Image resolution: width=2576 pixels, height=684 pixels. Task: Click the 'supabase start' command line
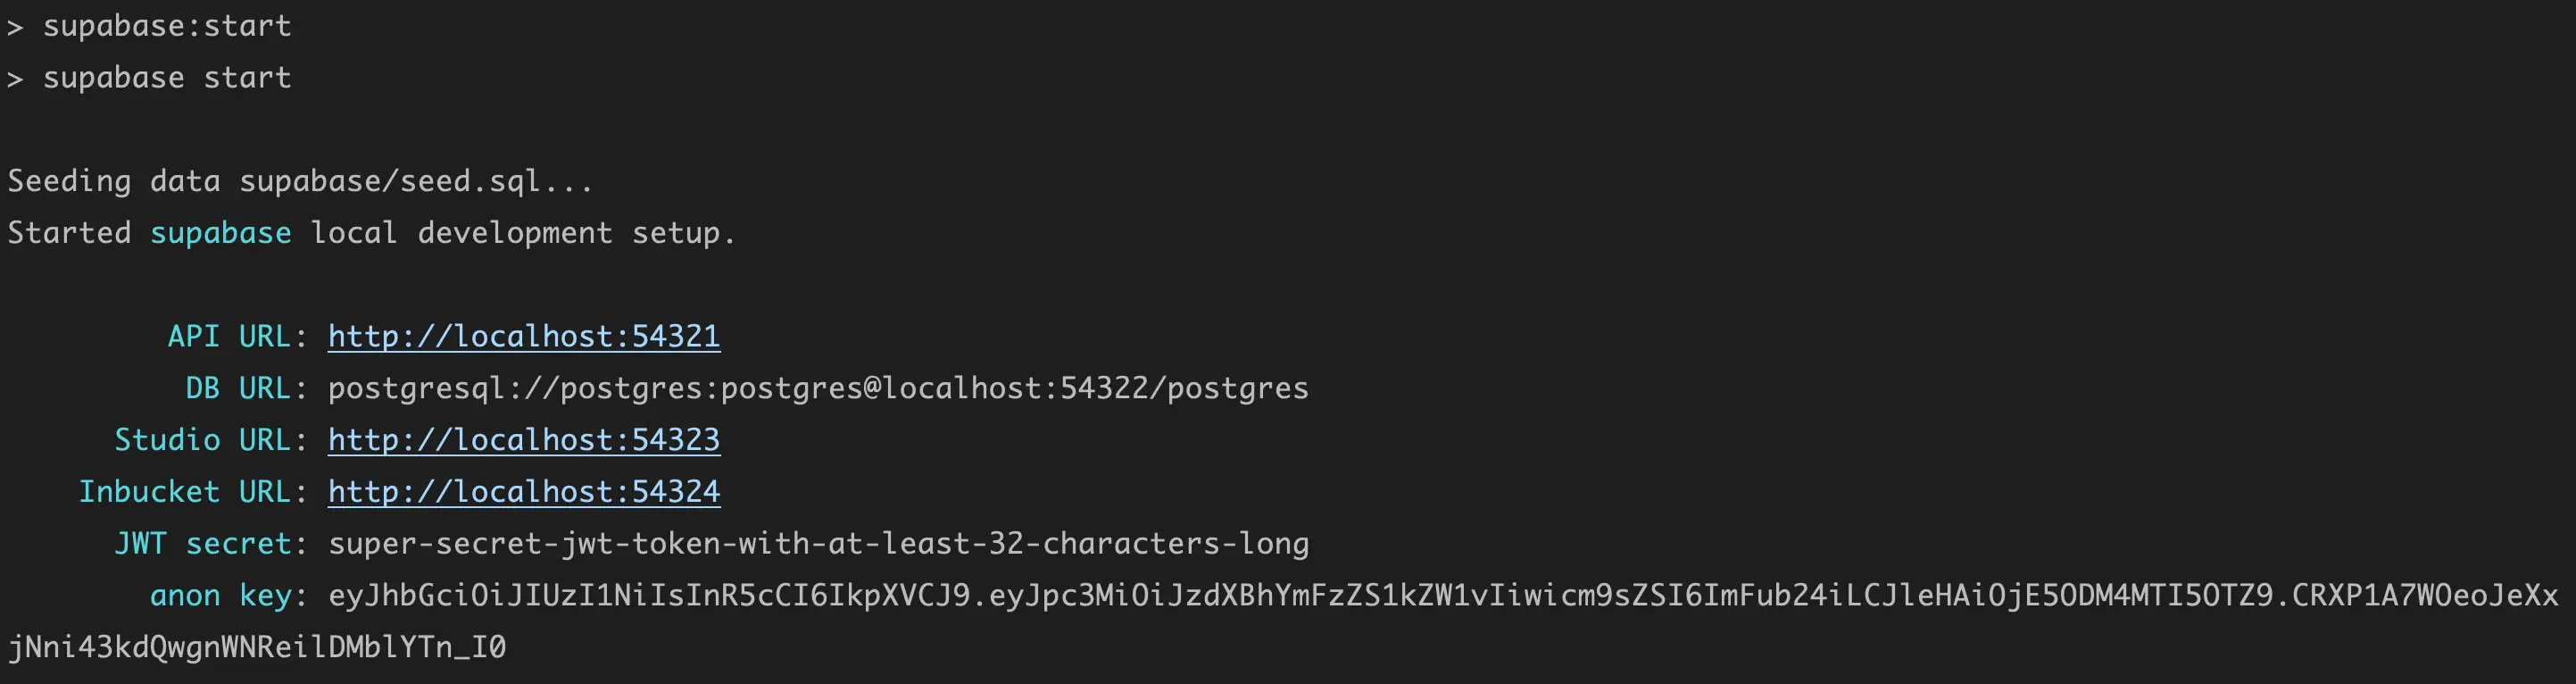pos(166,78)
